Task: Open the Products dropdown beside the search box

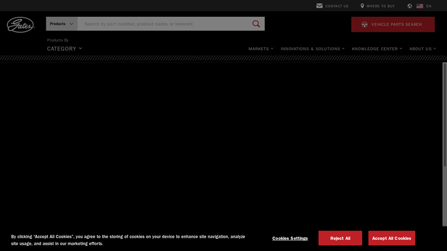Action: pyautogui.click(x=61, y=24)
